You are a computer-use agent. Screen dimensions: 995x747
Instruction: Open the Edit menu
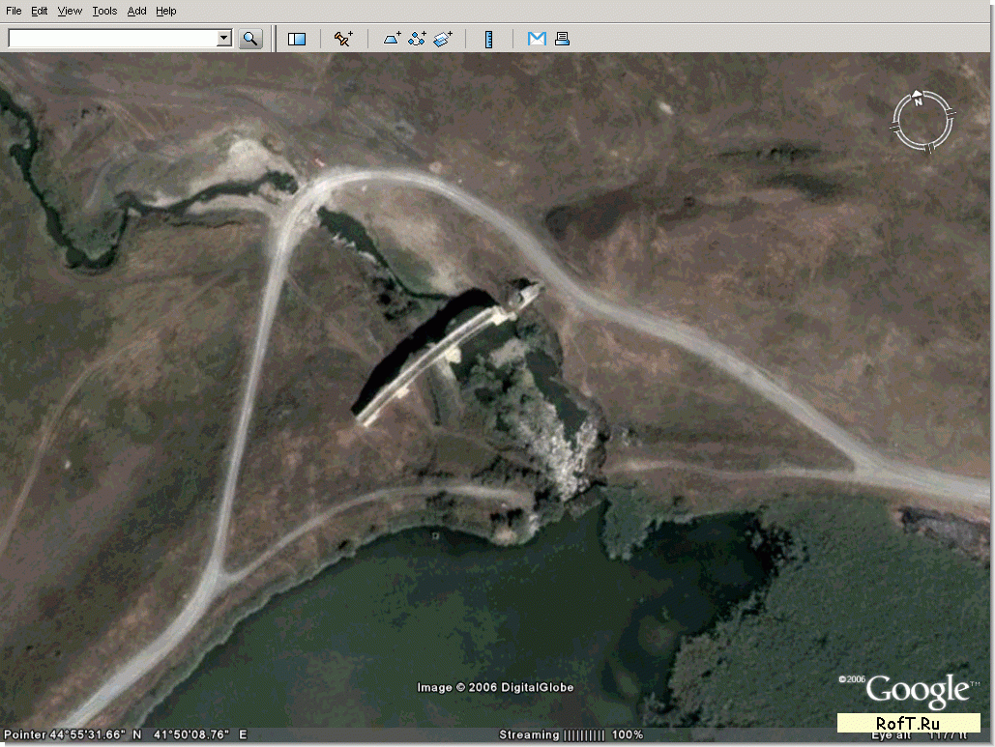(x=39, y=11)
